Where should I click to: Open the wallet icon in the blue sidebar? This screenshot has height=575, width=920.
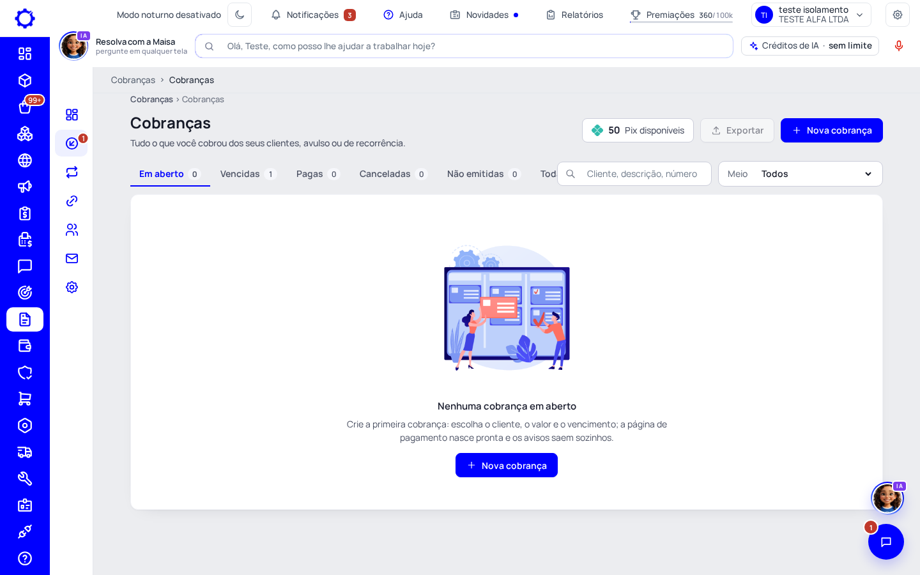click(x=25, y=346)
